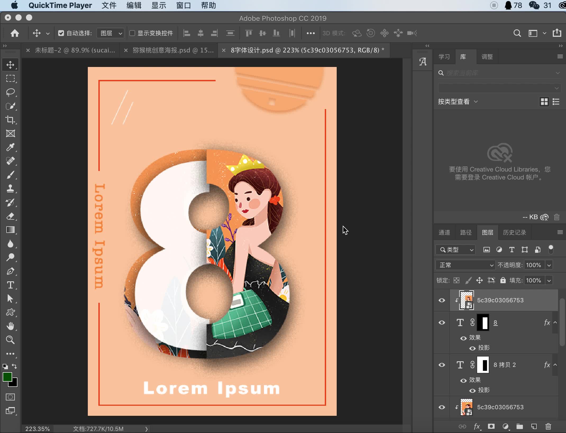The image size is (566, 433).
Task: Collapse effects on the "8" text layer
Action: pyautogui.click(x=555, y=322)
